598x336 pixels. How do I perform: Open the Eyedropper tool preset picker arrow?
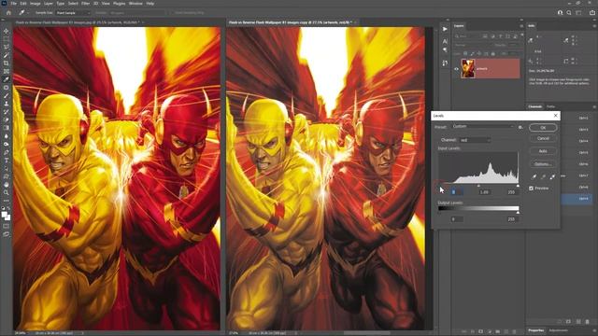pos(28,12)
